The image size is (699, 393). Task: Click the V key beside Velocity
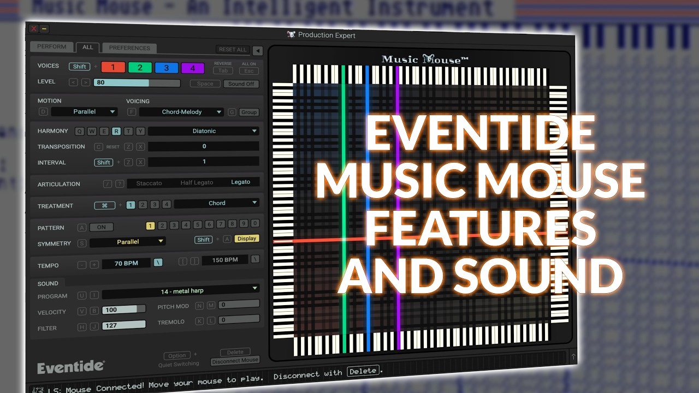82,312
